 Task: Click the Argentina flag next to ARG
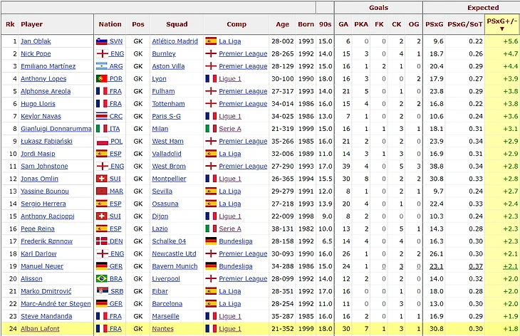[102, 66]
